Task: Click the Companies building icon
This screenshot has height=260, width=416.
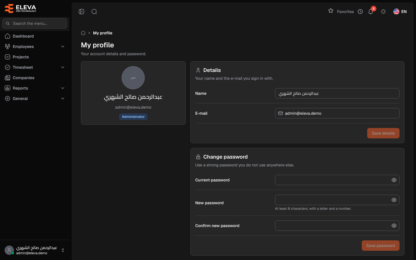Action: 8,78
